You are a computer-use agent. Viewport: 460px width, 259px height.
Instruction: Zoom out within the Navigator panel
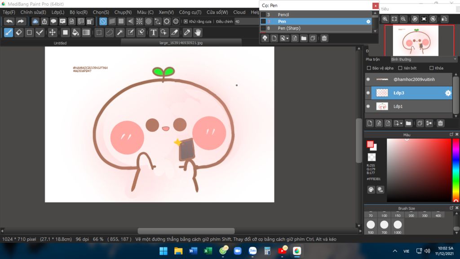[x=403, y=19]
